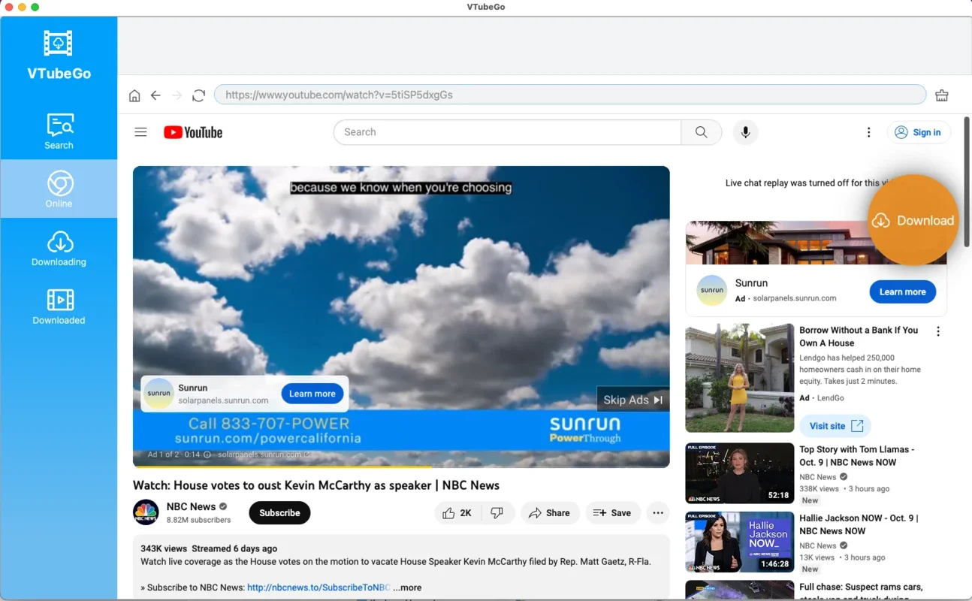Click the video title text
The width and height of the screenshot is (972, 601).
(x=316, y=485)
